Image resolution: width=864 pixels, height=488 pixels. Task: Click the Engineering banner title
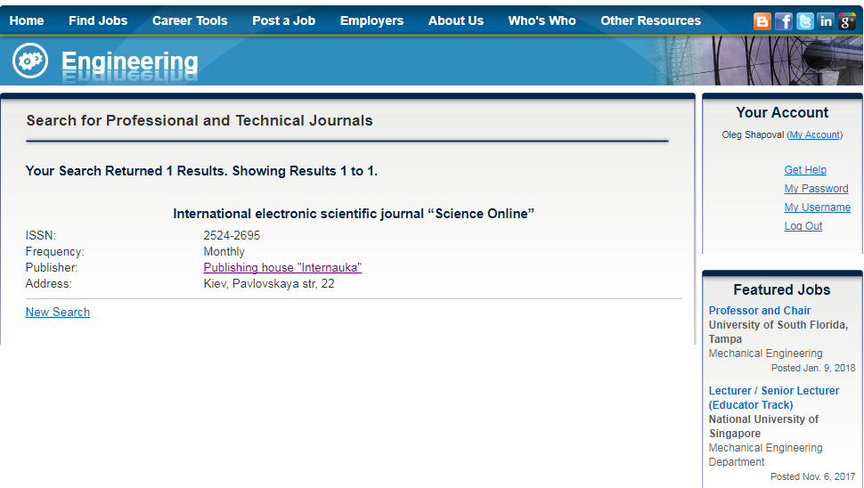(x=129, y=61)
